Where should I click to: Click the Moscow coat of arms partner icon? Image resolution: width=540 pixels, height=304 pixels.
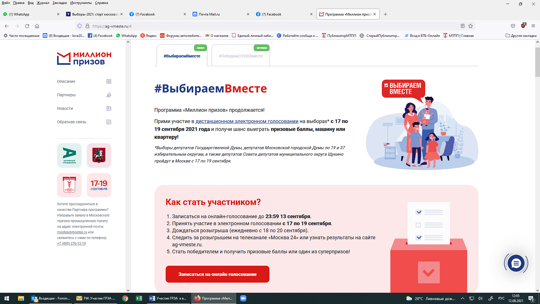point(99,155)
